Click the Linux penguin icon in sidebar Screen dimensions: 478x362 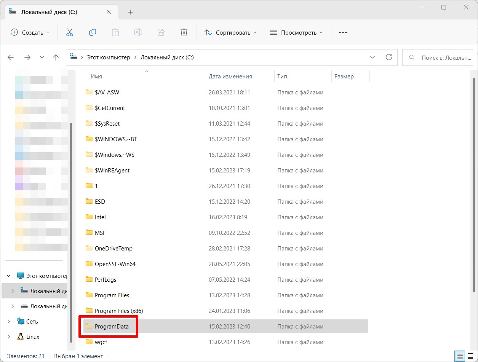coord(21,336)
